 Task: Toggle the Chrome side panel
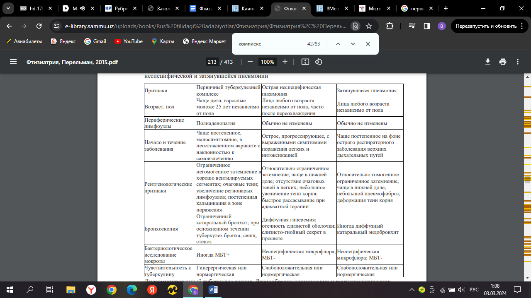[427, 26]
